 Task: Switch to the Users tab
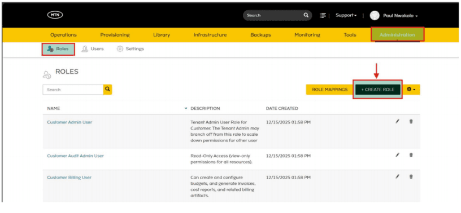tap(93, 49)
